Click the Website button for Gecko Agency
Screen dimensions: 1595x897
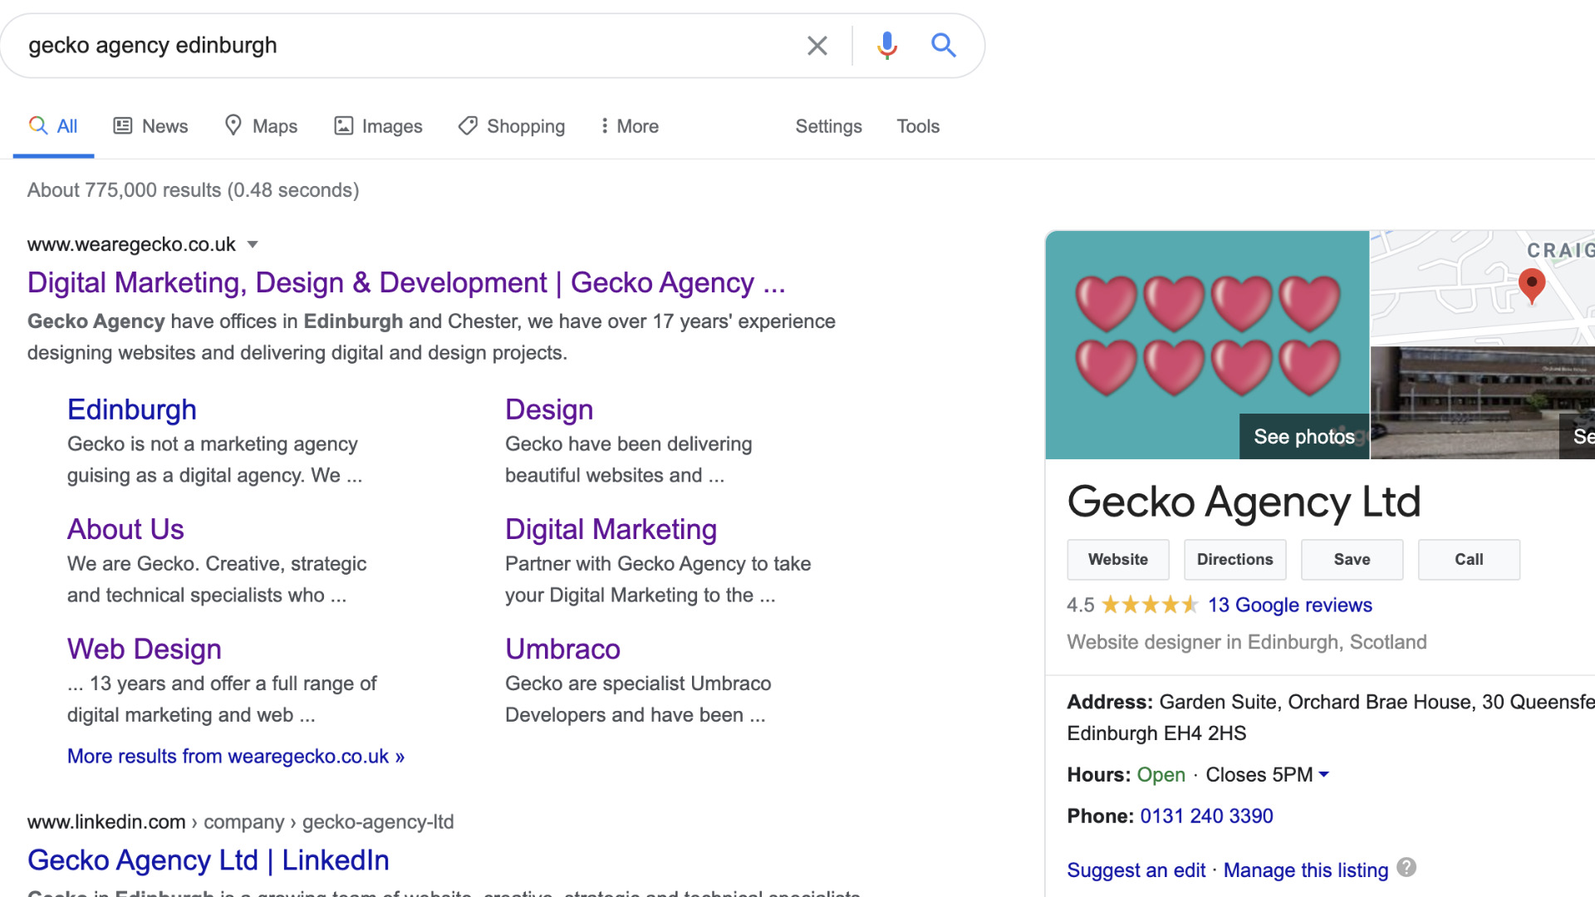(1118, 560)
